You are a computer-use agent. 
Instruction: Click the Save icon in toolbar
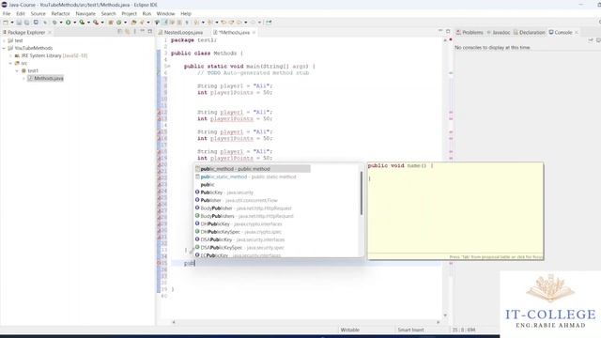click(19, 23)
